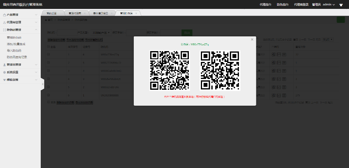
Task: Switch to the 基本信息设置 tab
Action: 100,13
